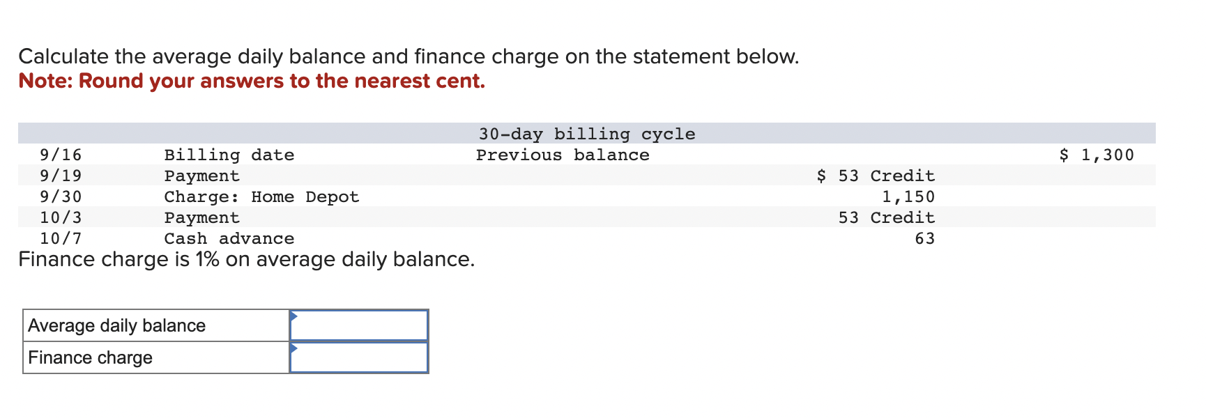This screenshot has height=418, width=1206.
Task: Click the blue triangle marker in Average daily balance field
Action: [x=293, y=316]
